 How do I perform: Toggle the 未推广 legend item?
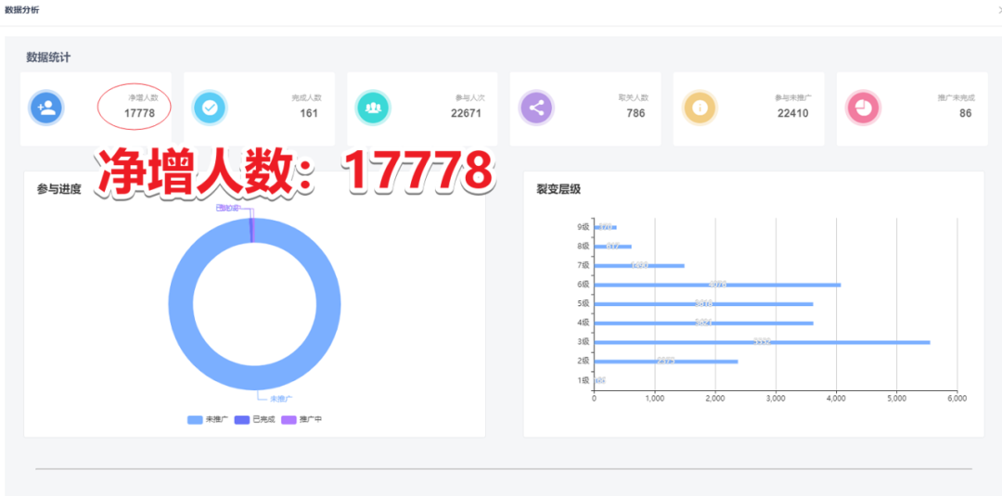click(208, 419)
